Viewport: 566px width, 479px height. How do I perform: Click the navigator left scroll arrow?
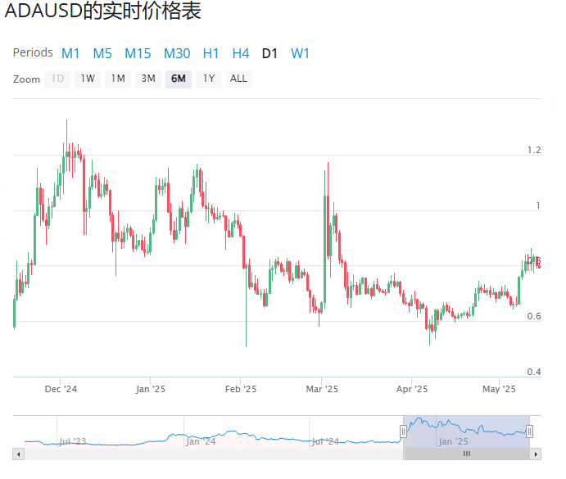18,454
